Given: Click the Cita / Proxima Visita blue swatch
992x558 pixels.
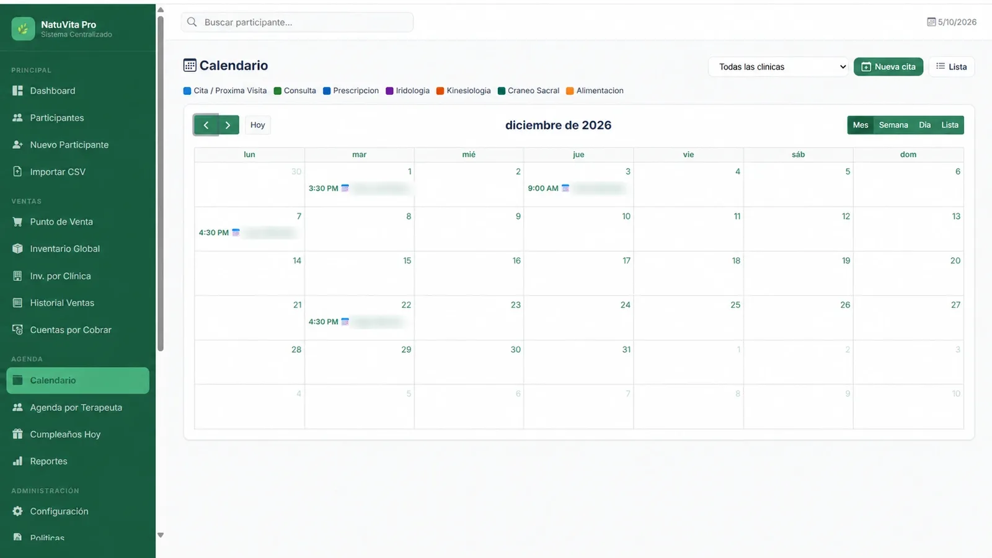Looking at the screenshot, I should (x=187, y=91).
